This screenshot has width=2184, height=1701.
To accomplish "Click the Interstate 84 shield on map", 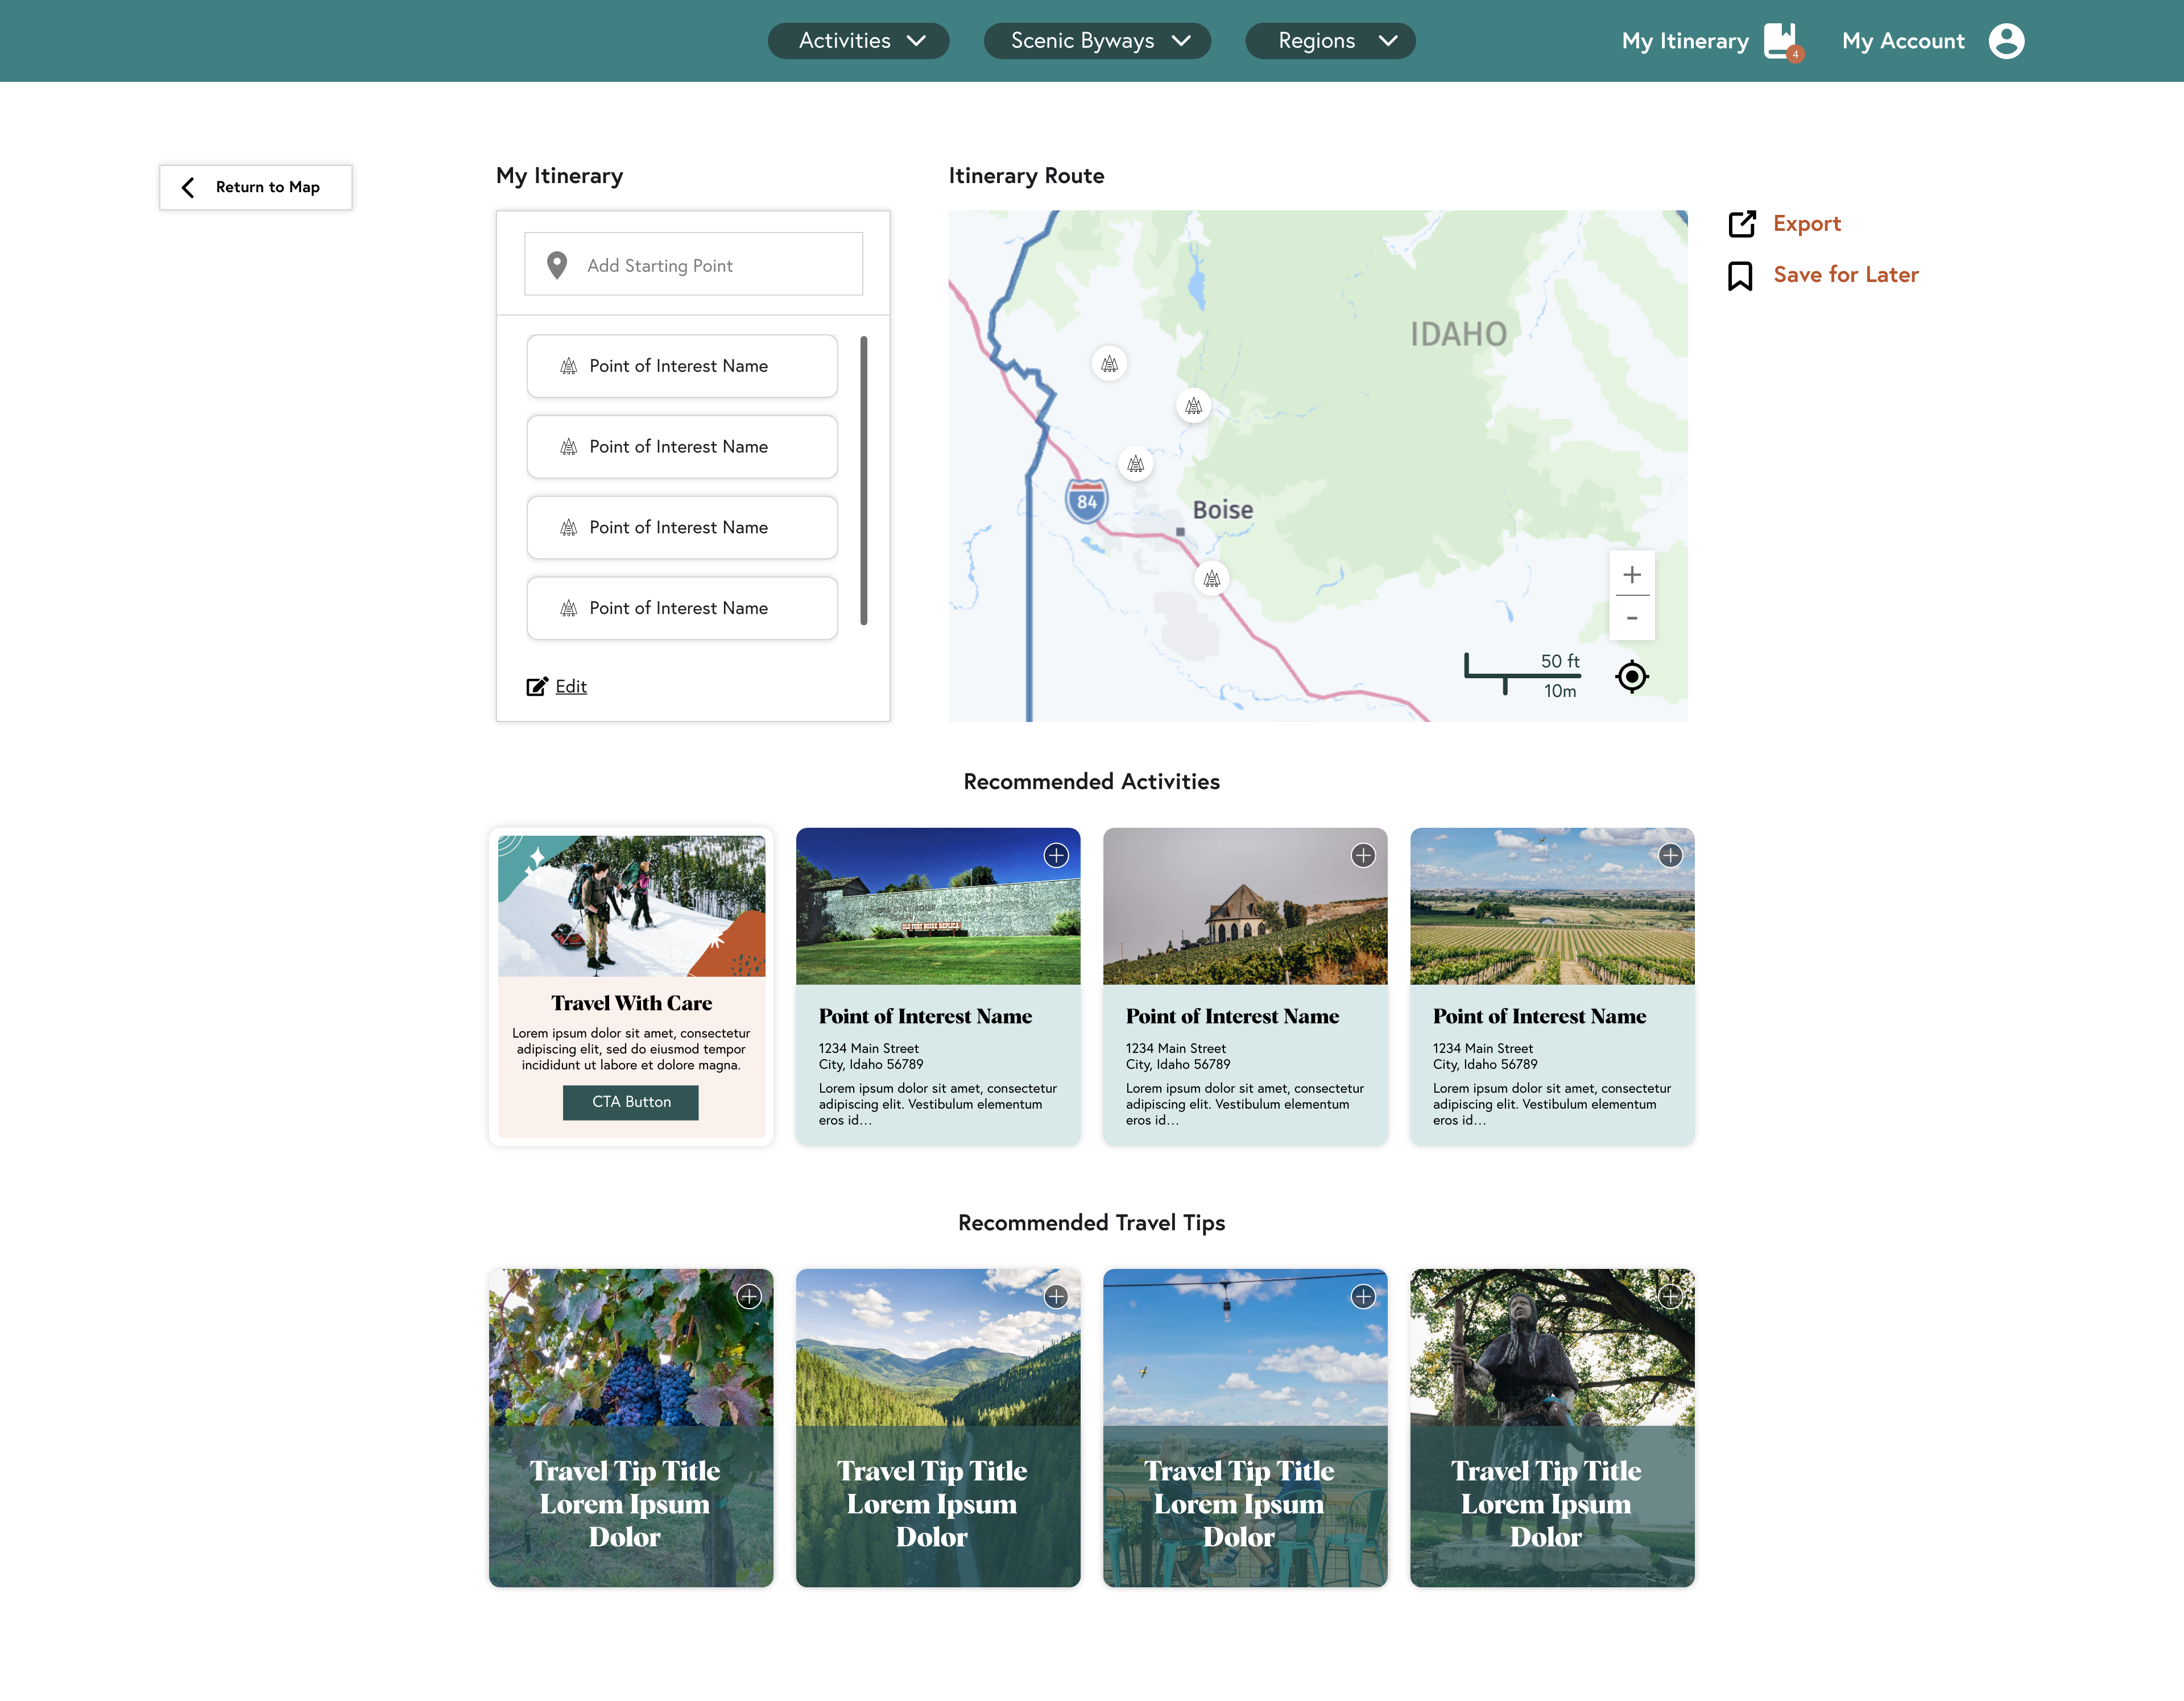I will 1086,501.
